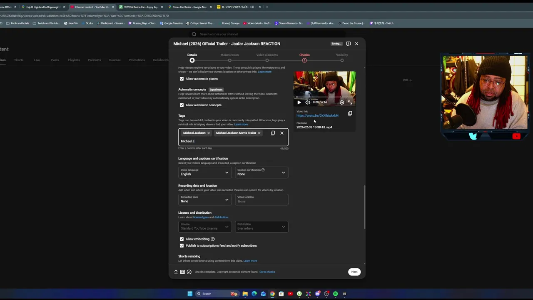Follow the Go to checks link
The image size is (533, 300).
point(267,272)
